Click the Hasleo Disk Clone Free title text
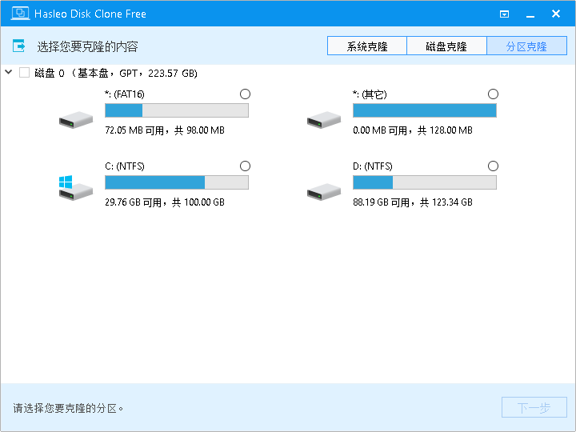The width and height of the screenshot is (576, 432). click(x=90, y=14)
